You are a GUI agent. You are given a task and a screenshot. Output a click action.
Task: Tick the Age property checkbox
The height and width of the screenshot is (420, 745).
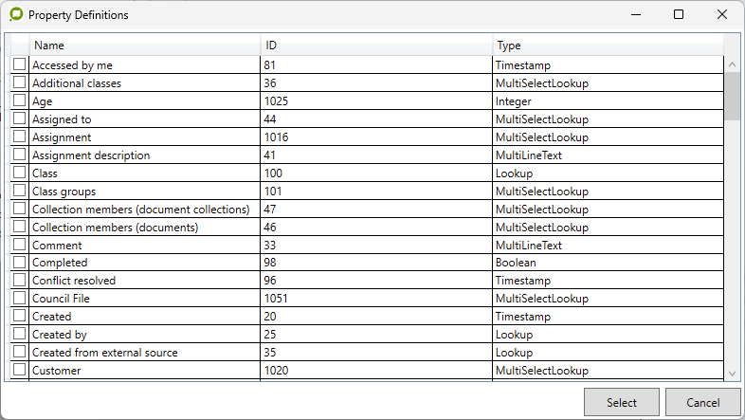point(19,100)
